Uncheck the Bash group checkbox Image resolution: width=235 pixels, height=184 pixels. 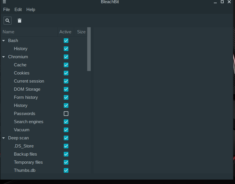(x=66, y=41)
